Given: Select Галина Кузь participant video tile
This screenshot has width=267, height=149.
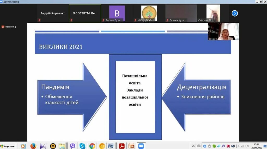Looking at the screenshot, I should (x=181, y=13).
